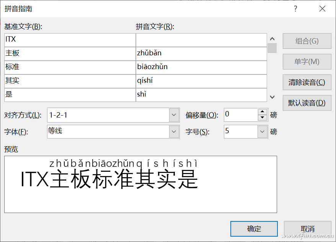336x242 pixels.
Task: Open the 字号 size dropdown
Action: point(262,131)
